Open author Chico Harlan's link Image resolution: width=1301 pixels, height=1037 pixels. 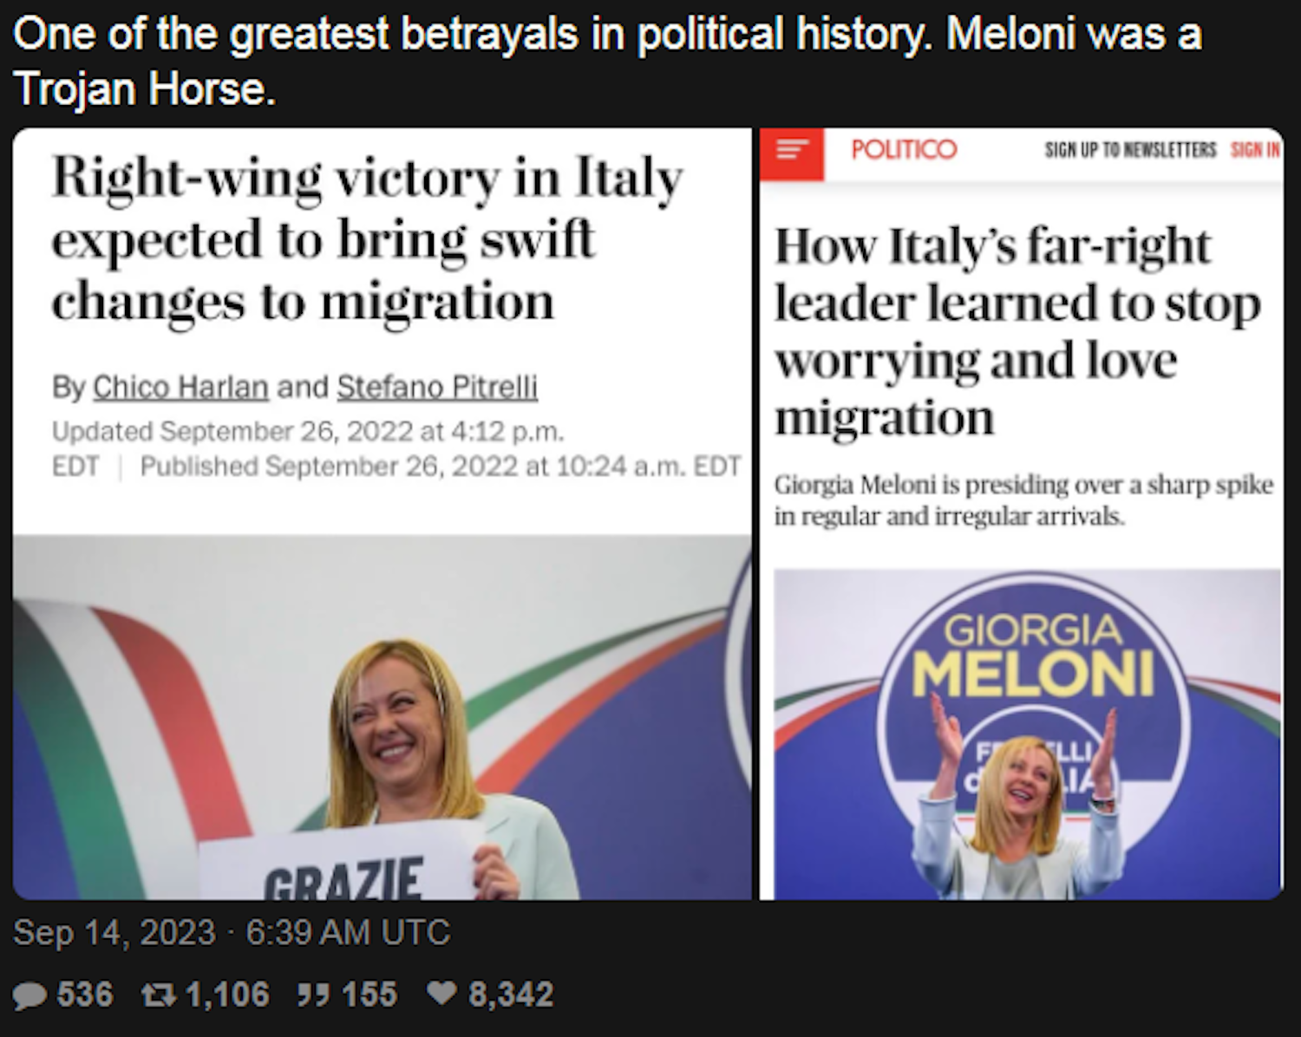pyautogui.click(x=180, y=387)
